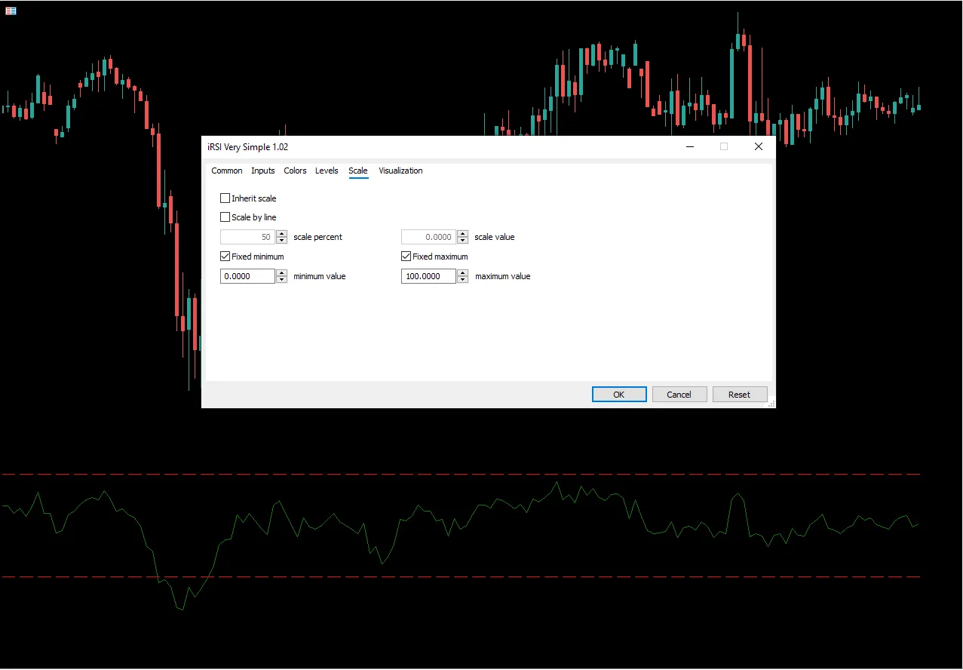Click the 'scale value' label
This screenshot has width=963, height=670.
point(495,237)
